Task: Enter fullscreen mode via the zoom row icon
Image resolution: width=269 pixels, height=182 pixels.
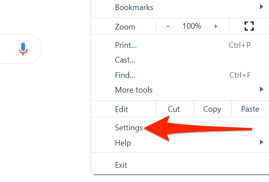Action: click(x=249, y=26)
